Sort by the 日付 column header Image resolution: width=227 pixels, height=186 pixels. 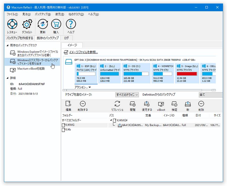pyautogui.click(x=202, y=115)
